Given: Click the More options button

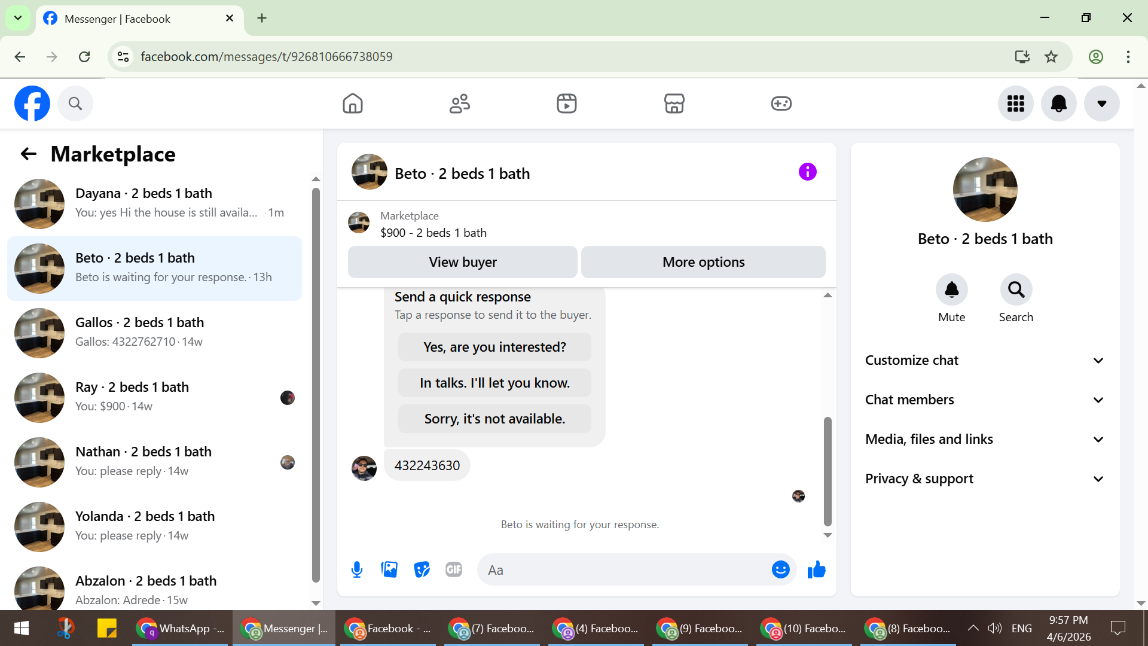Looking at the screenshot, I should click(703, 262).
